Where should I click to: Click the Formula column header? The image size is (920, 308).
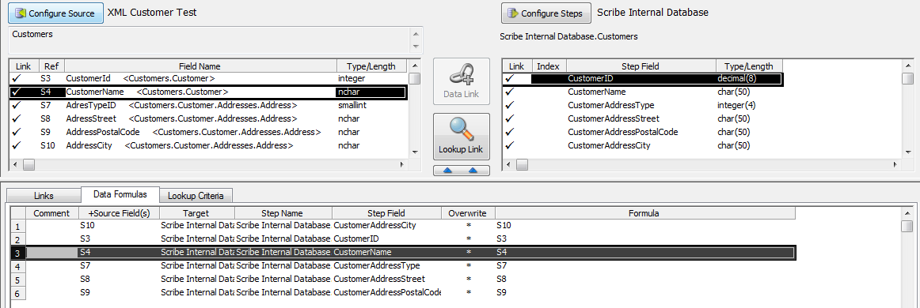click(x=644, y=213)
